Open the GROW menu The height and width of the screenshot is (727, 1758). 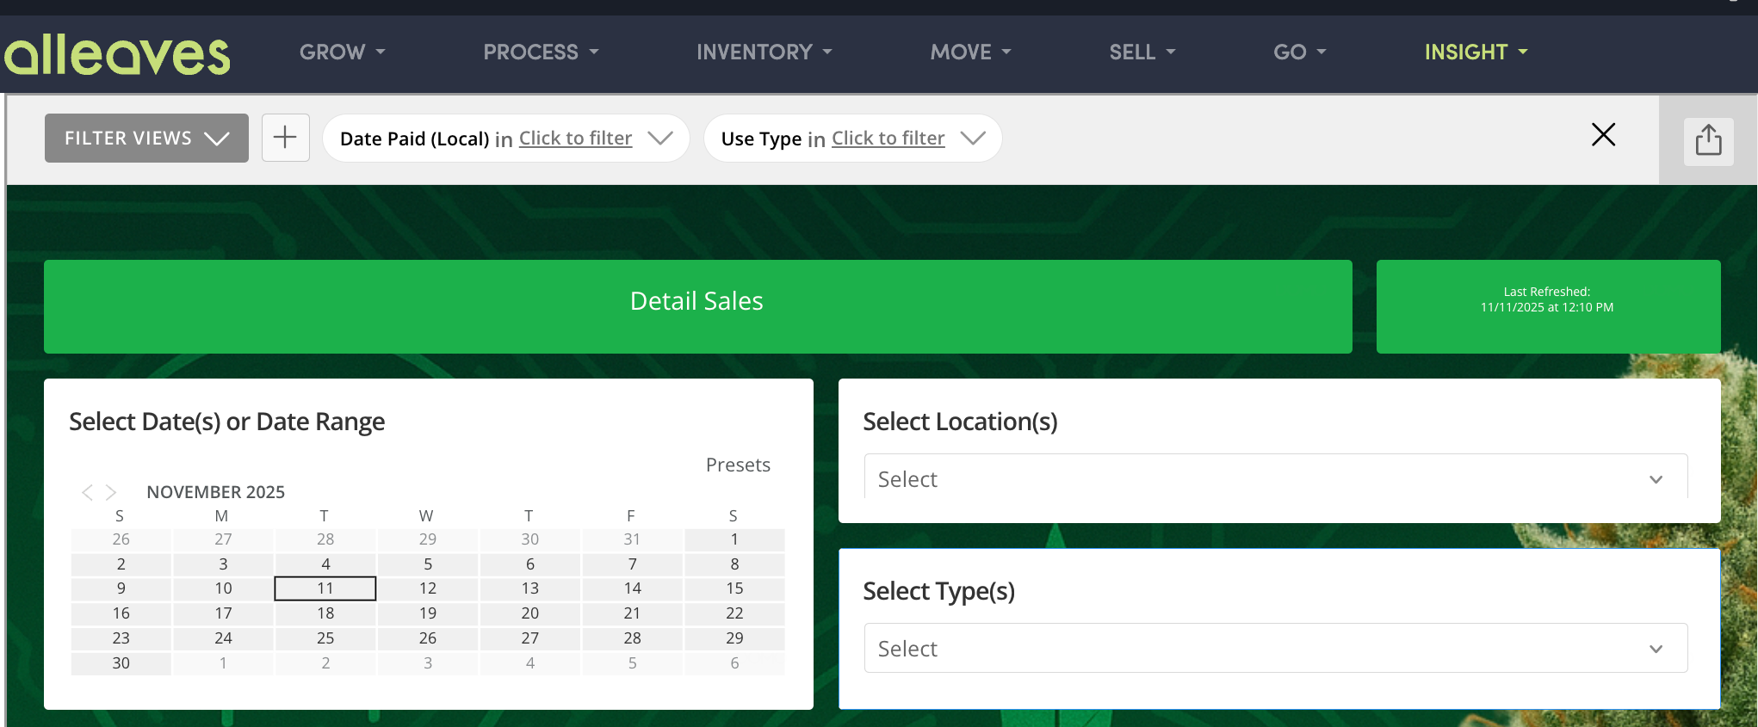coord(342,52)
